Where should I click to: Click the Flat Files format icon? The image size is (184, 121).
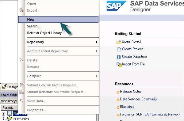point(10,113)
